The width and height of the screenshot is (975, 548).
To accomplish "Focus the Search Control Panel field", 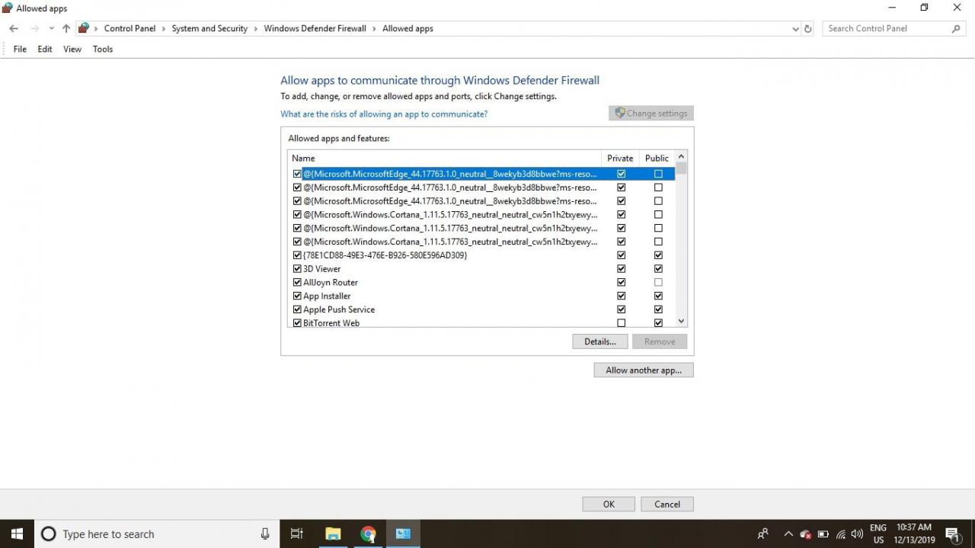I will (x=894, y=28).
